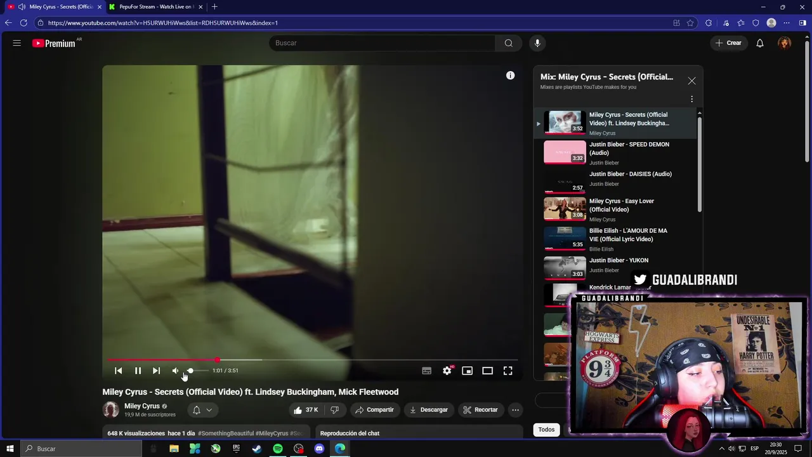The image size is (812, 457).
Task: Open Windows Start menu
Action: tap(10, 449)
